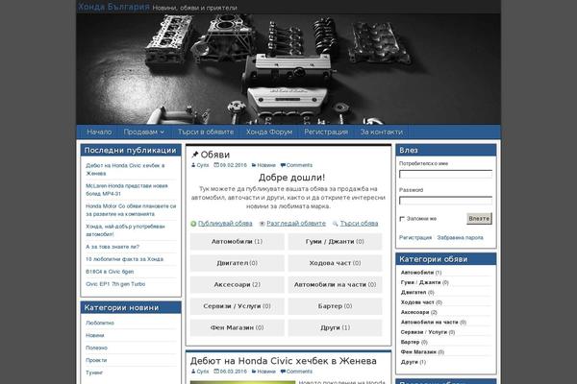The height and width of the screenshot is (384, 577).
Task: Open Търси в обявите menu item
Action: [206, 132]
